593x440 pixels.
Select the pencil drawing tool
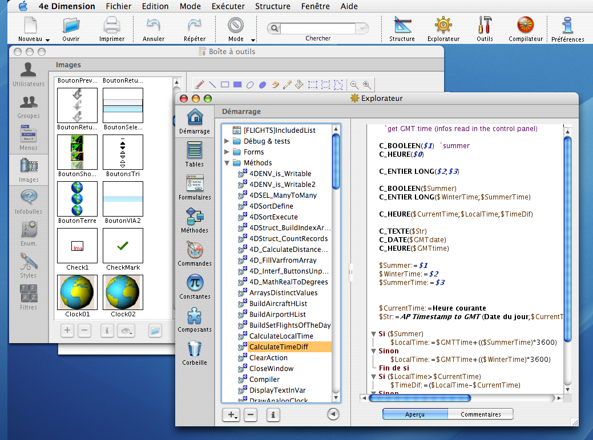coord(200,84)
